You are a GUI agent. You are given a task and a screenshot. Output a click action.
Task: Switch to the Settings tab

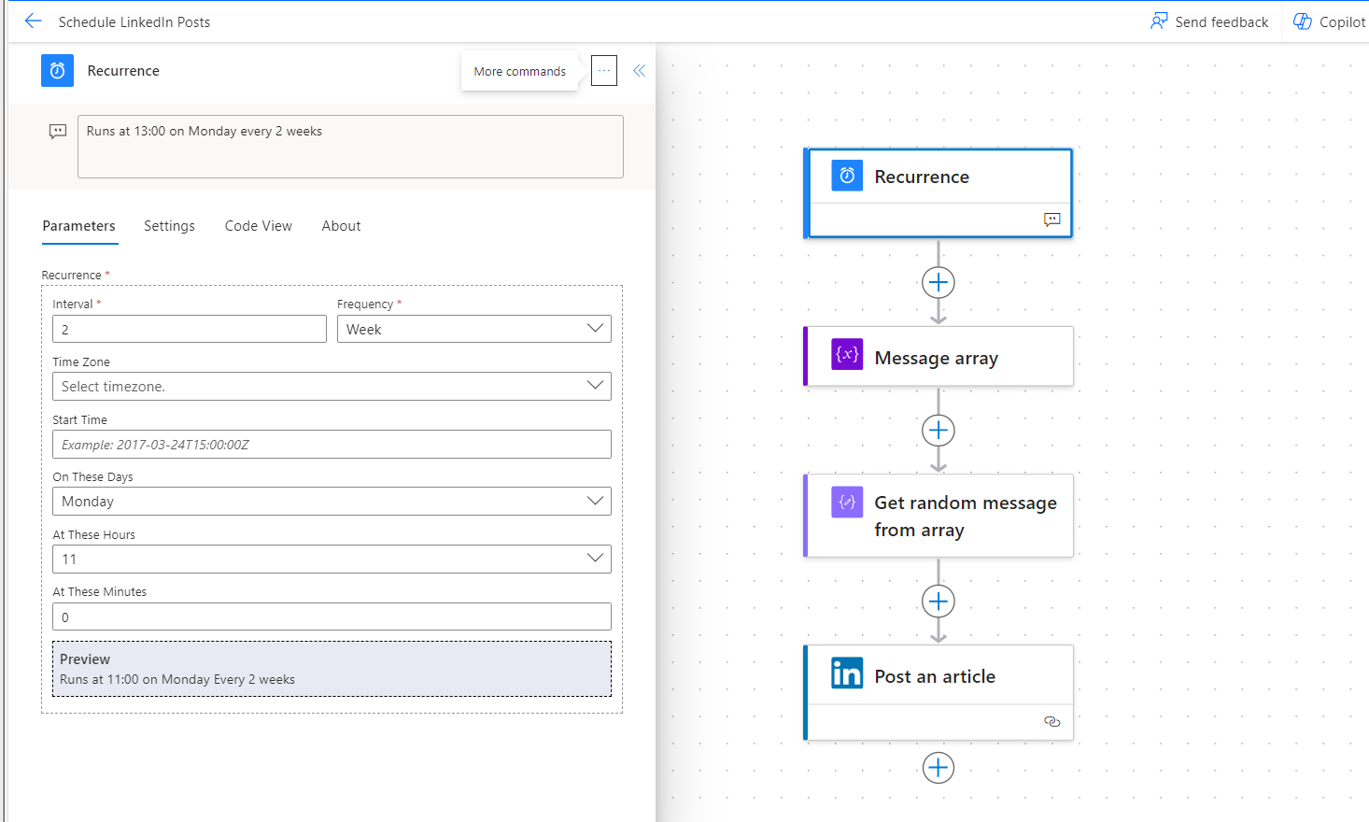click(169, 226)
